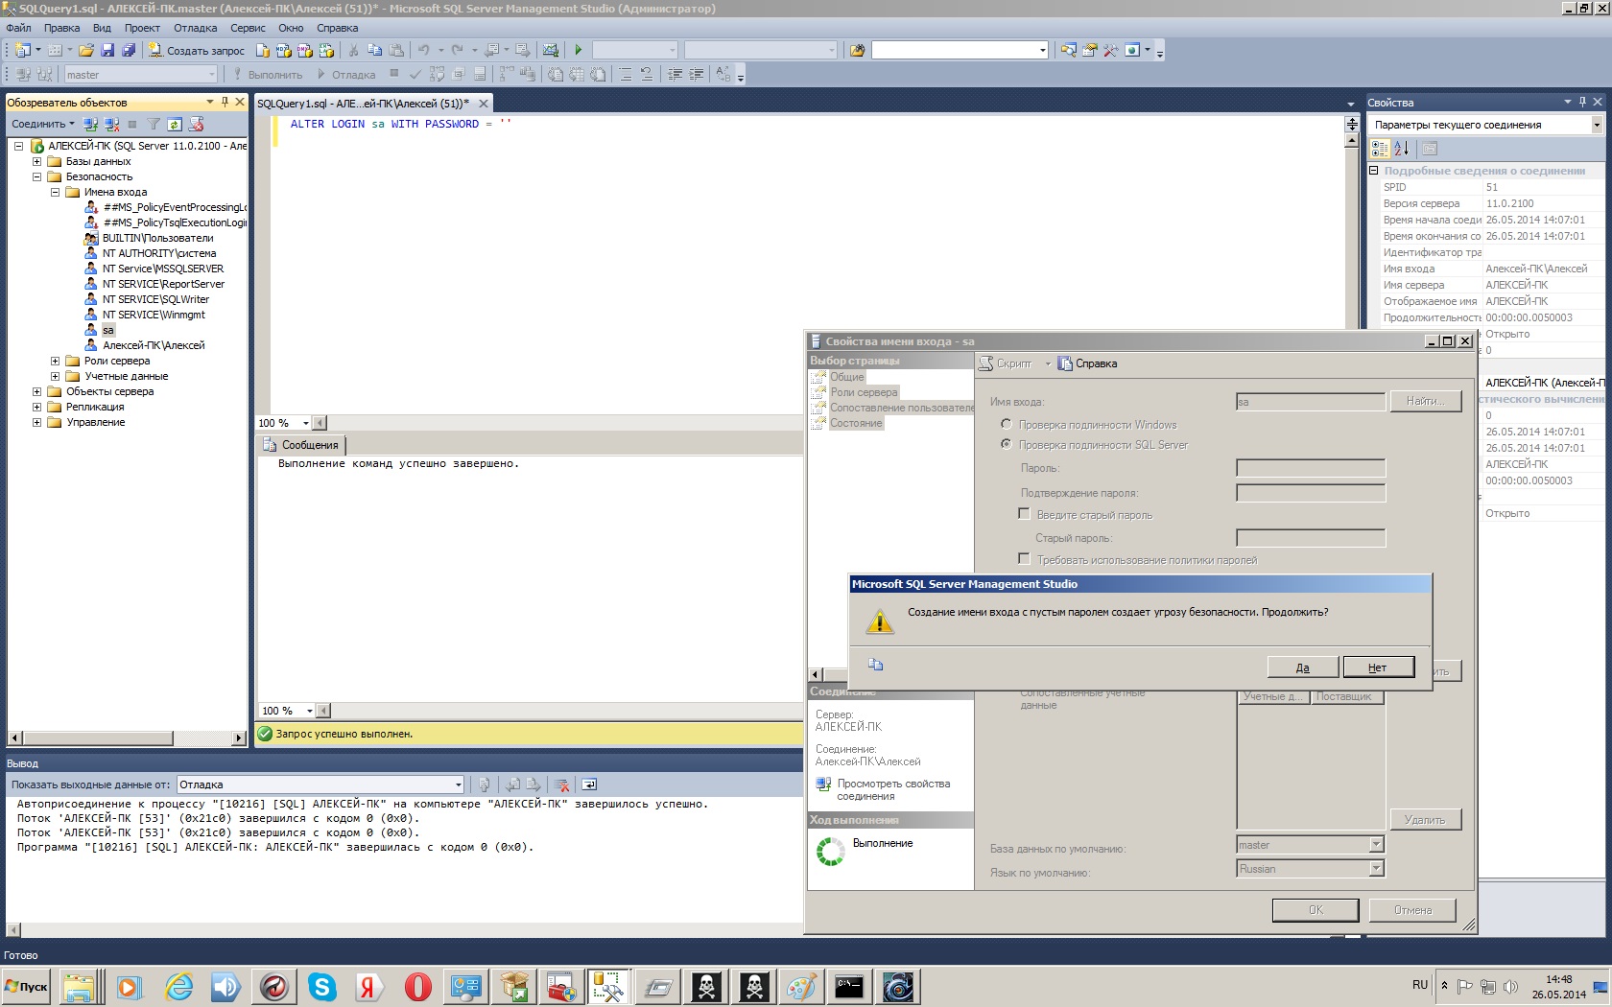
Task: Click the Skype icon on taskbar
Action: click(x=322, y=986)
